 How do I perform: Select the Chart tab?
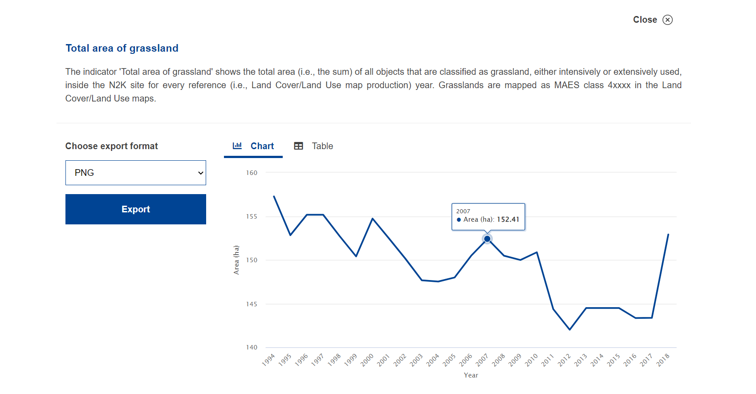(x=262, y=146)
